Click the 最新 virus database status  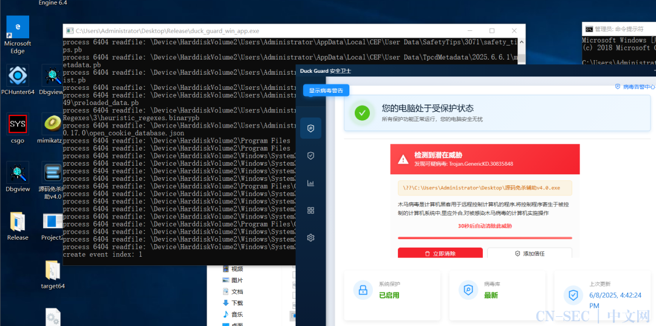click(x=491, y=295)
